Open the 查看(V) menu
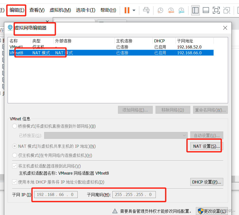 pyautogui.click(x=37, y=10)
